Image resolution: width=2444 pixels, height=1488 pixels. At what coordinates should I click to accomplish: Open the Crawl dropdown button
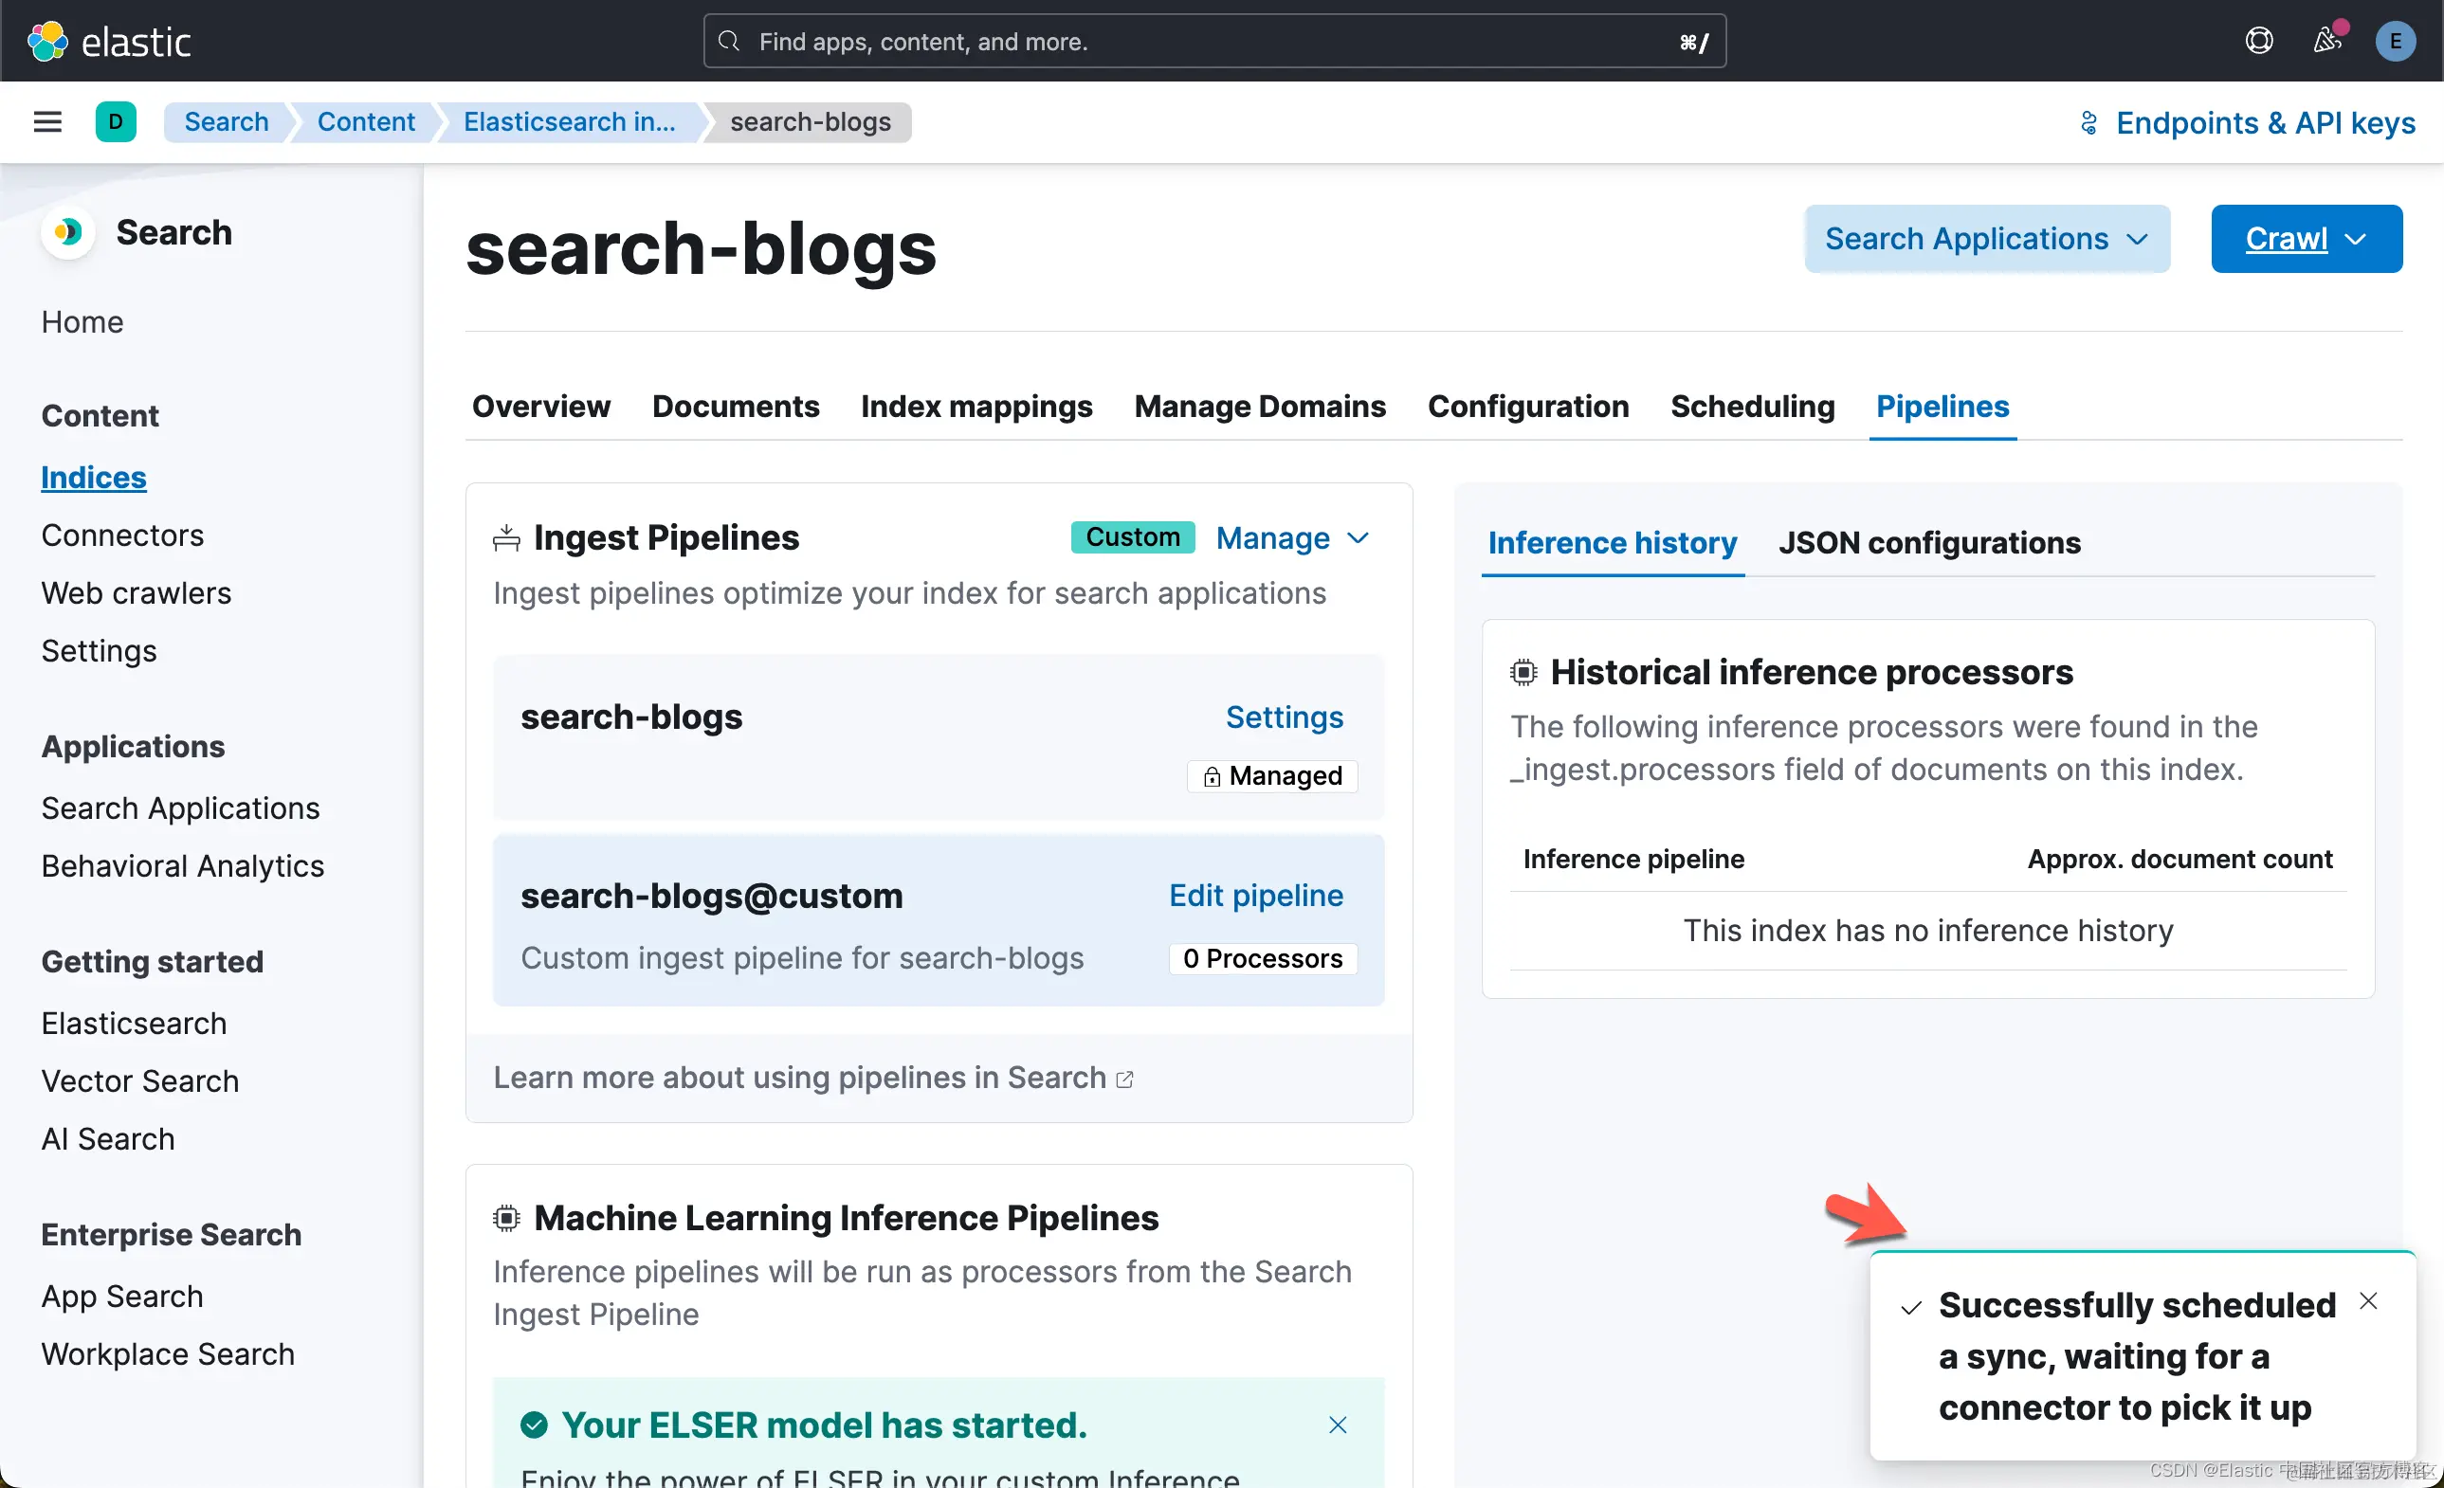pos(2306,239)
